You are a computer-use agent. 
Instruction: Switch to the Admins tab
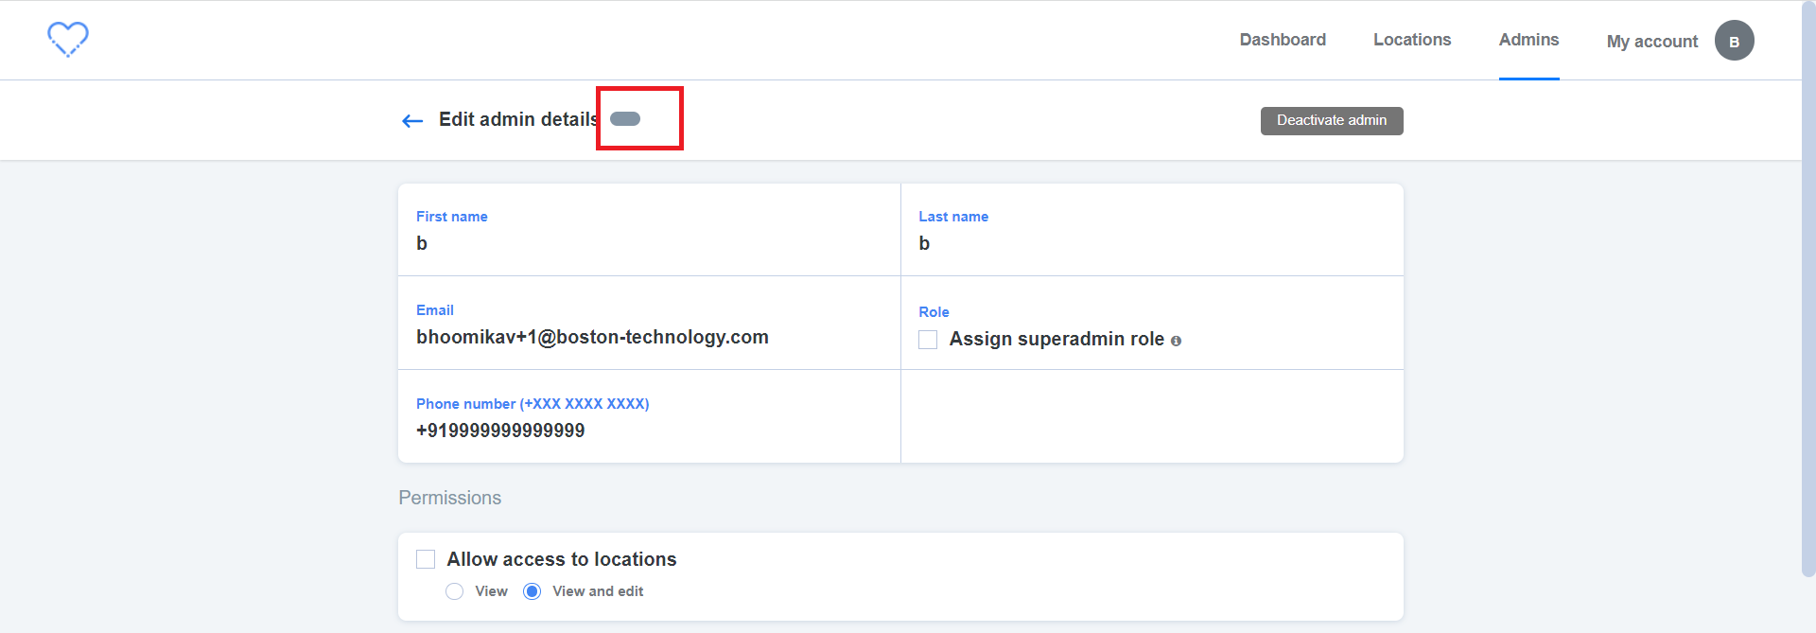[1528, 40]
